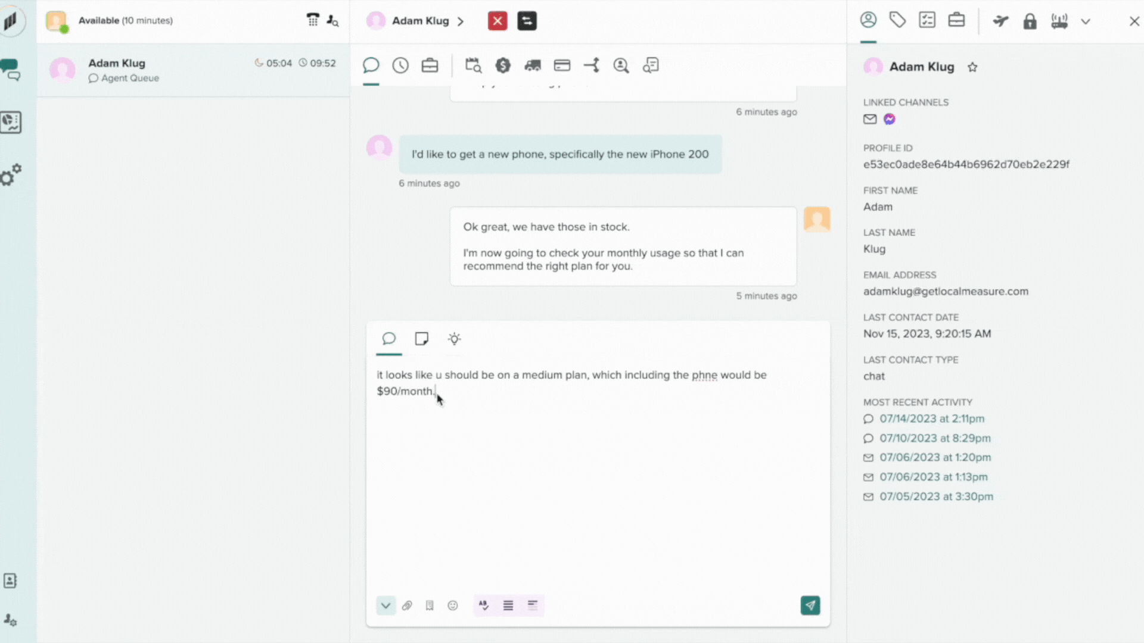Image resolution: width=1144 pixels, height=643 pixels.
Task: Expand more options chevron in right panel header
Action: pos(1086,21)
